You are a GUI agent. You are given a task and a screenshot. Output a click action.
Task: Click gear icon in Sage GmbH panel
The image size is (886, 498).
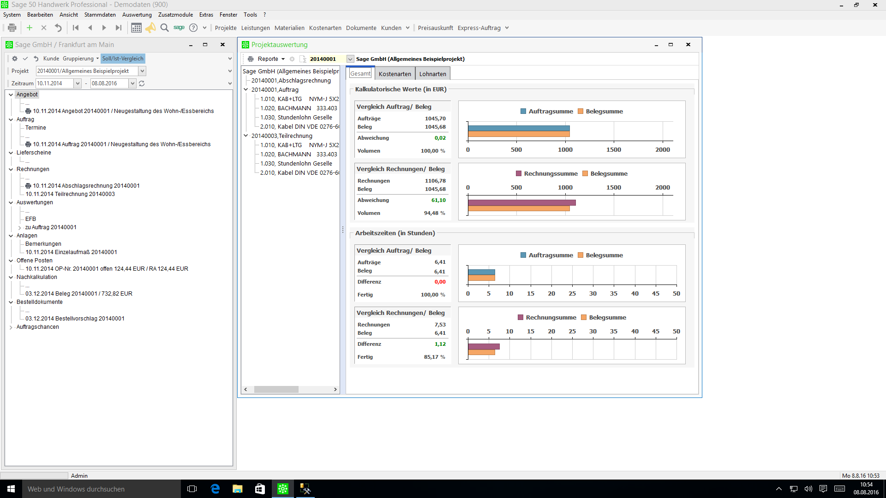(x=15, y=59)
